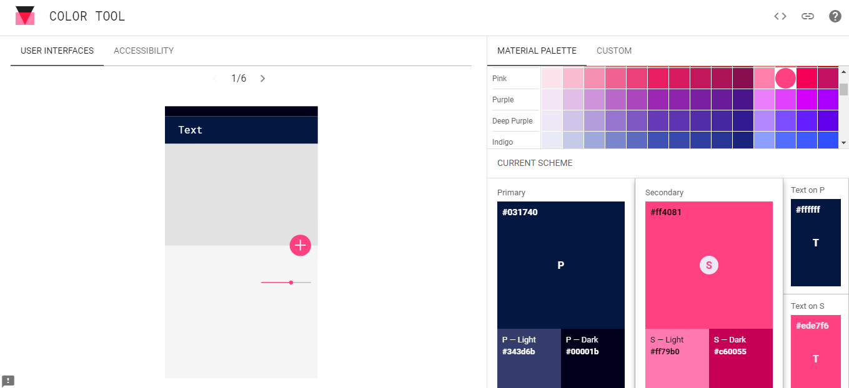Open the embed code view
Image resolution: width=849 pixels, height=388 pixels.
pos(780,16)
